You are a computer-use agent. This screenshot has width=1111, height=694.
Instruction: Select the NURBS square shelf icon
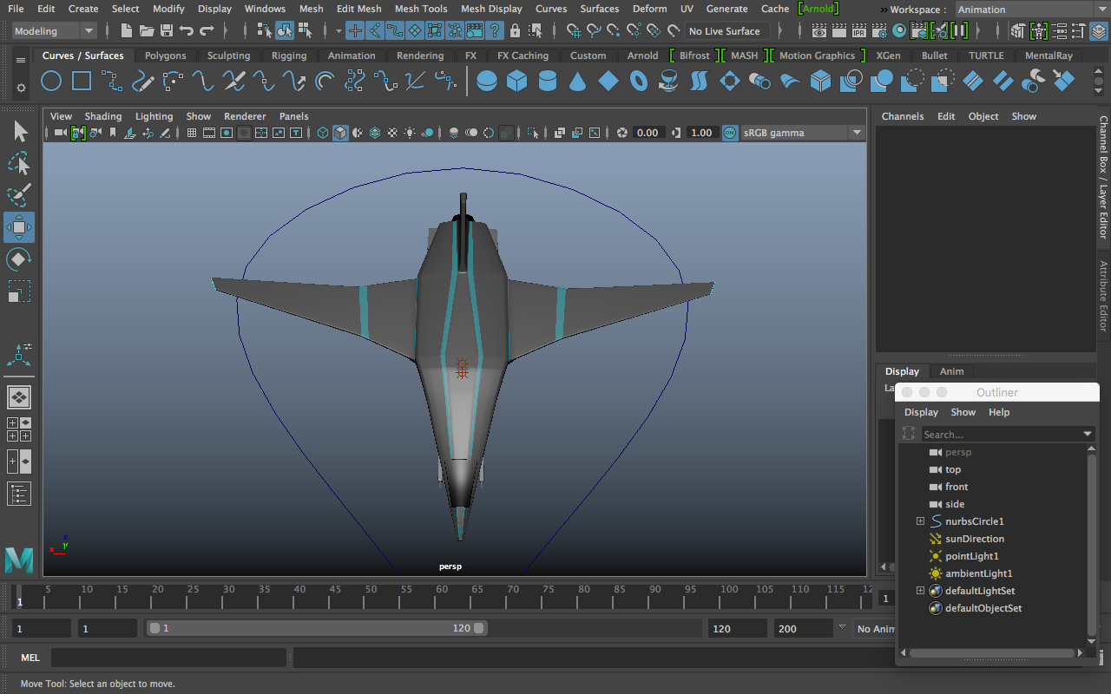(82, 82)
